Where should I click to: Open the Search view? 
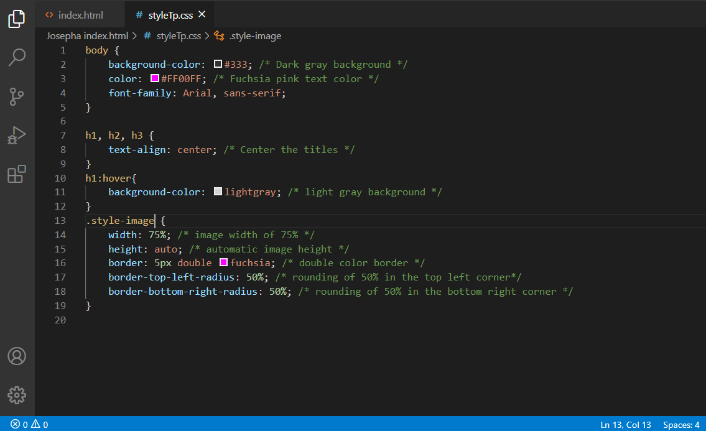click(17, 58)
